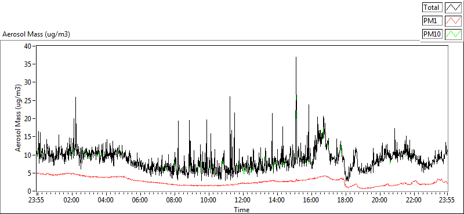Screen dimensions: 464x214
Task: Click the 14:00 time axis label
Action: 277,200
